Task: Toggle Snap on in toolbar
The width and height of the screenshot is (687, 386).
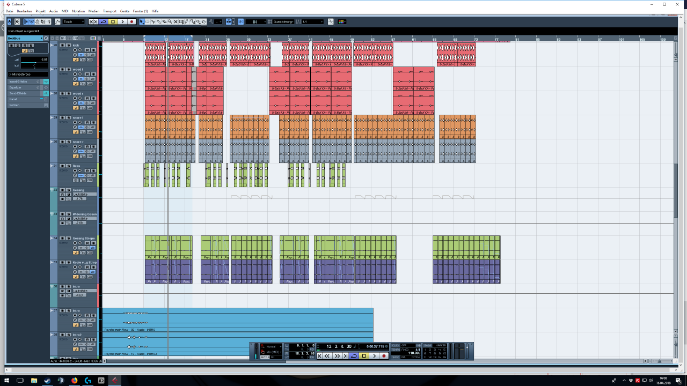Action: coord(240,21)
